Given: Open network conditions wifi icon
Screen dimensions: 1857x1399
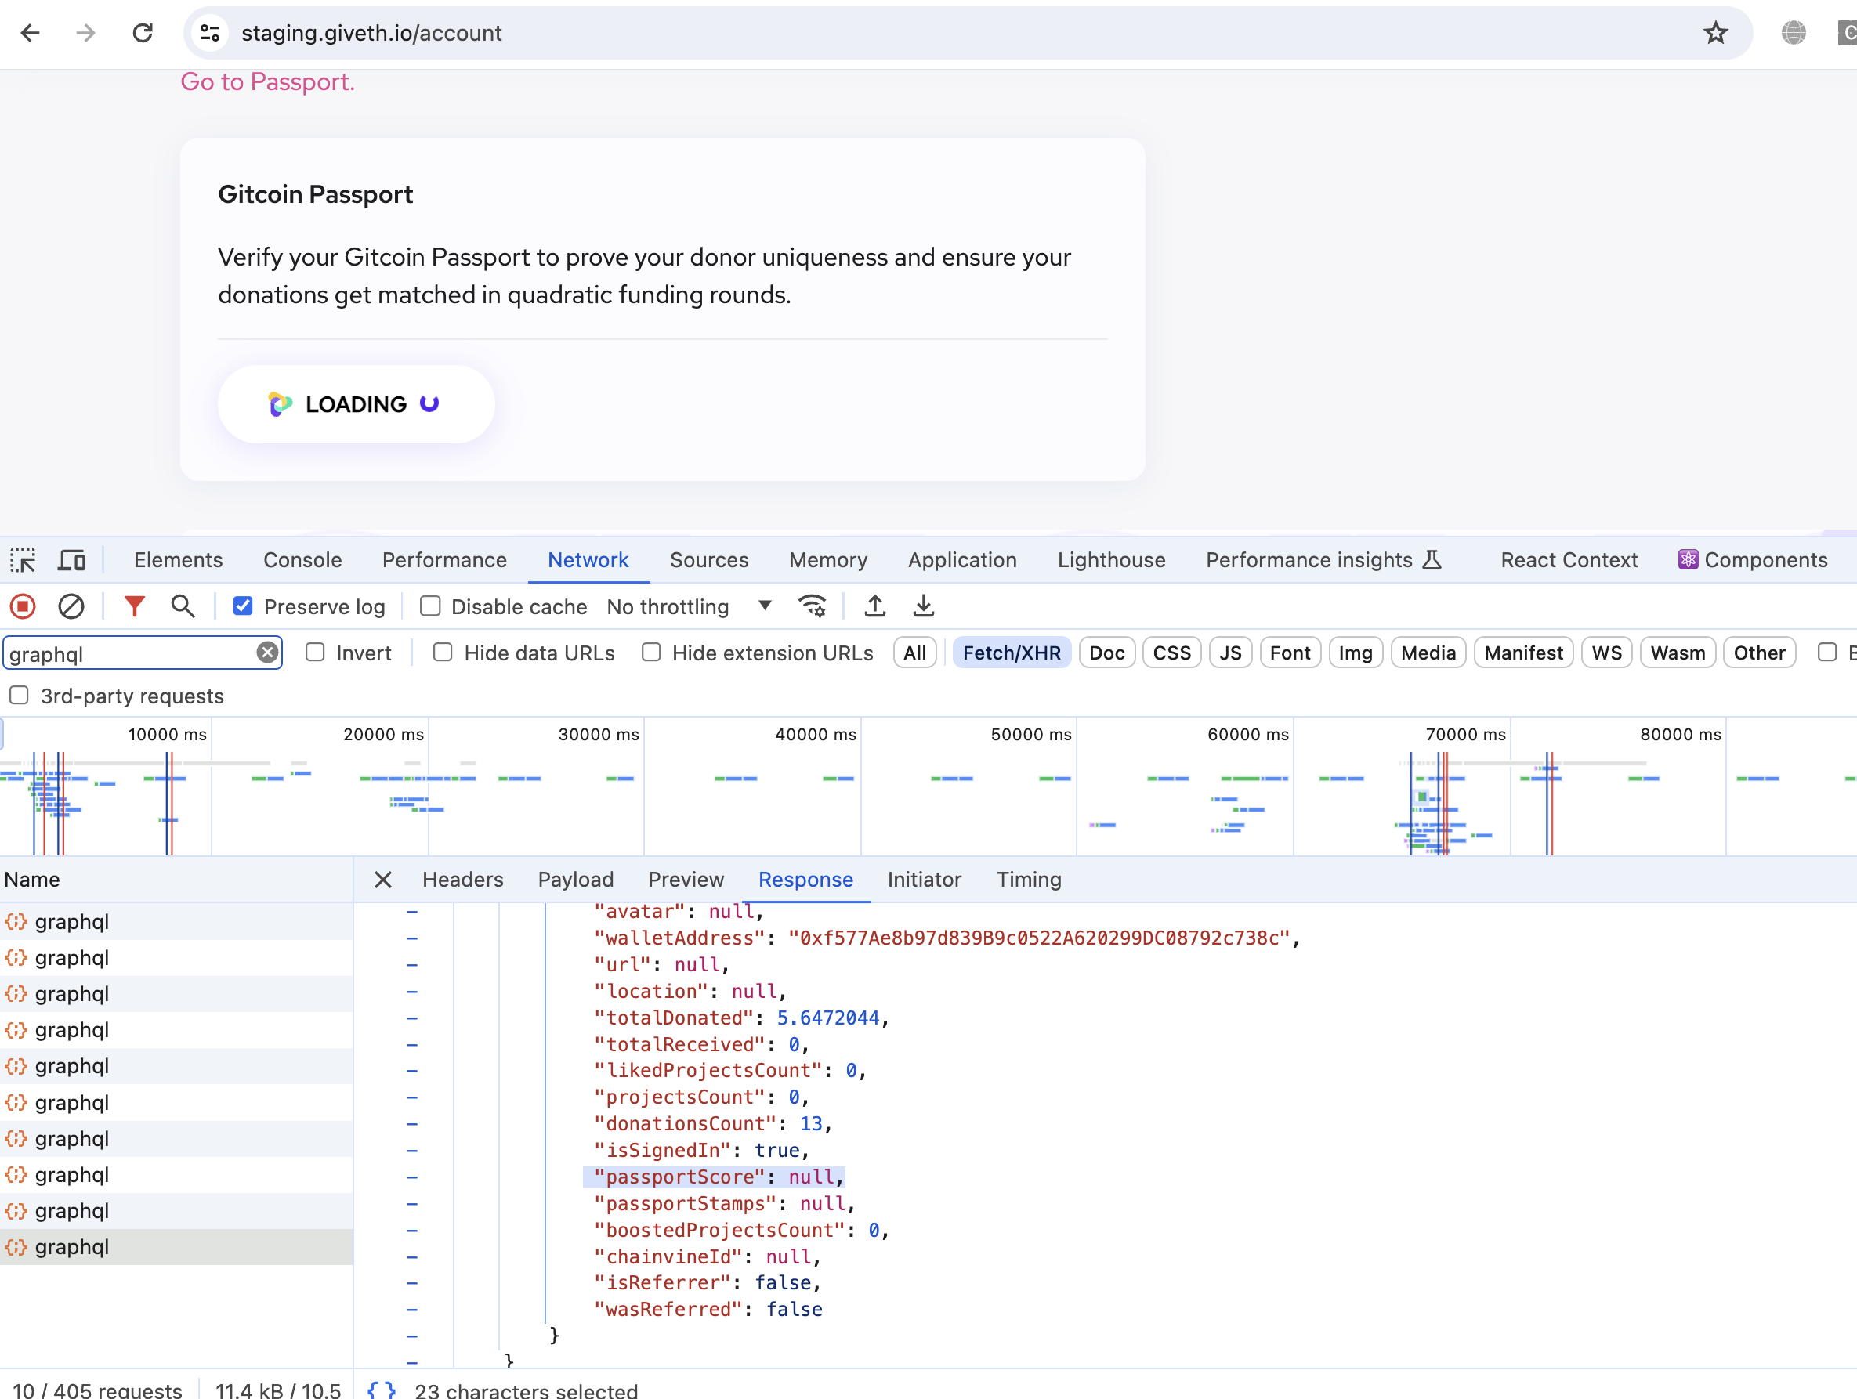Looking at the screenshot, I should pos(812,606).
